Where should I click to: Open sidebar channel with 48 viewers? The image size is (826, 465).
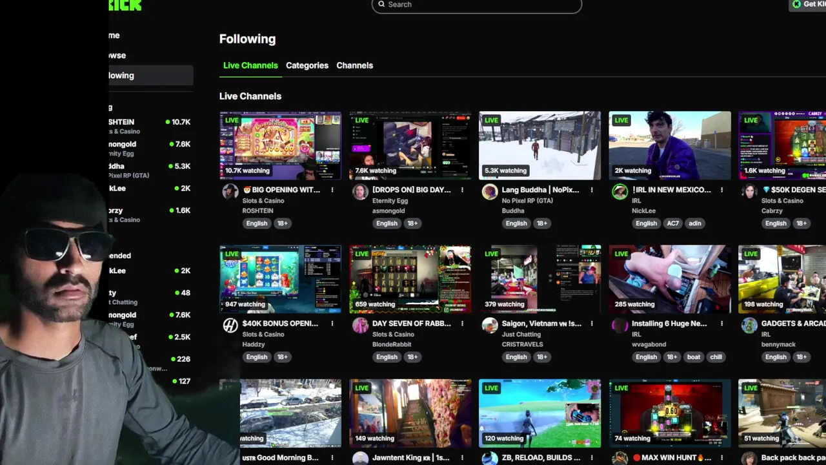[150, 297]
